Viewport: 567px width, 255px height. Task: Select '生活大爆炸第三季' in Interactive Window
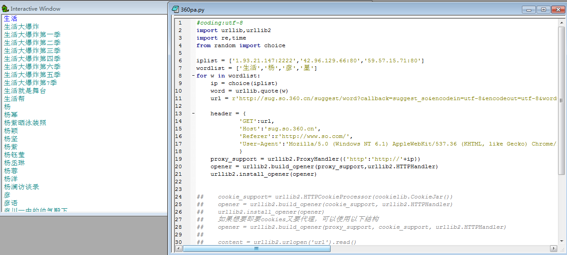pyautogui.click(x=32, y=51)
